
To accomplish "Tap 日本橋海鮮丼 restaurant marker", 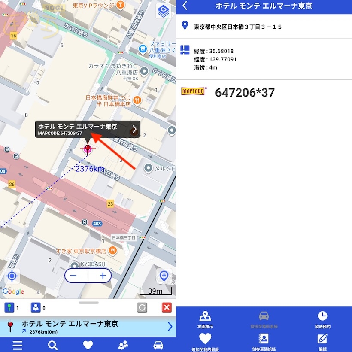I will click(x=137, y=100).
